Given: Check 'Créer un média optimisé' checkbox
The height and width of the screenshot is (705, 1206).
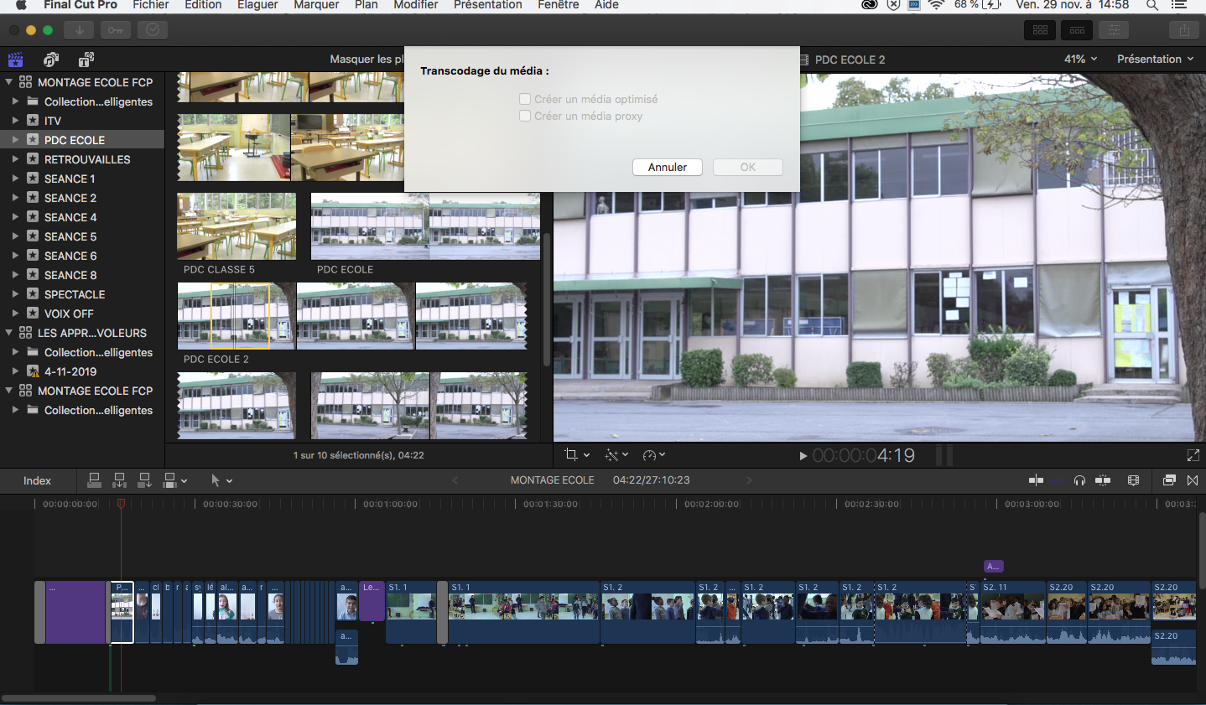Looking at the screenshot, I should click(525, 99).
